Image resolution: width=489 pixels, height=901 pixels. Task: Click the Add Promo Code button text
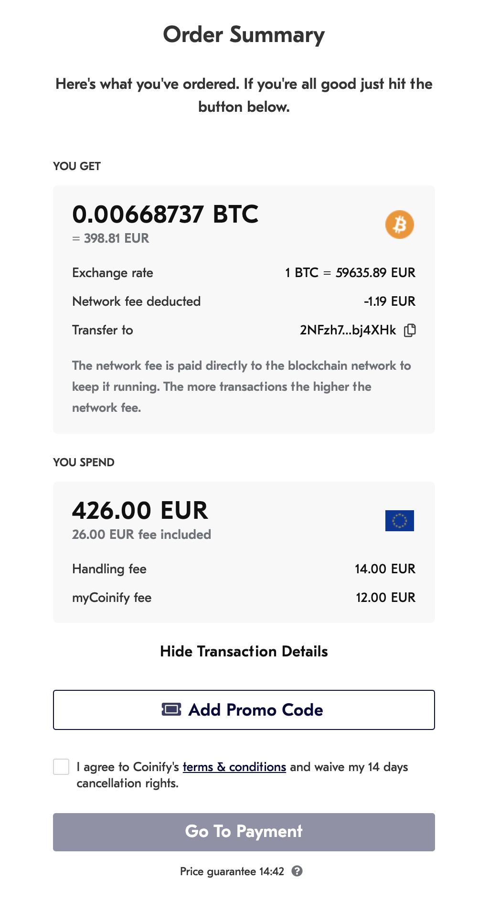point(255,710)
